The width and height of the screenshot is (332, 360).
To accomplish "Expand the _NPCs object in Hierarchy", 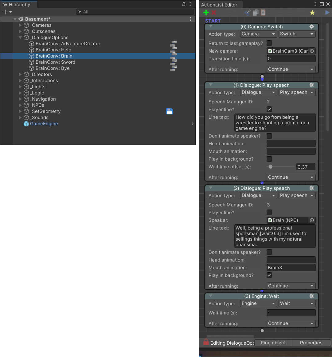I will point(20,105).
